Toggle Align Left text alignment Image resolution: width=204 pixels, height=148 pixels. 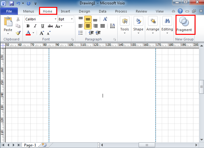[81, 26]
